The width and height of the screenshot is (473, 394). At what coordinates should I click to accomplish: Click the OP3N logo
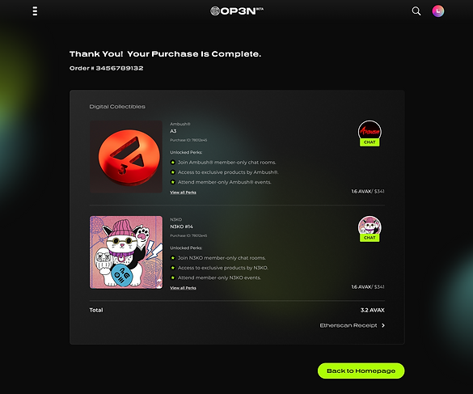click(x=237, y=11)
